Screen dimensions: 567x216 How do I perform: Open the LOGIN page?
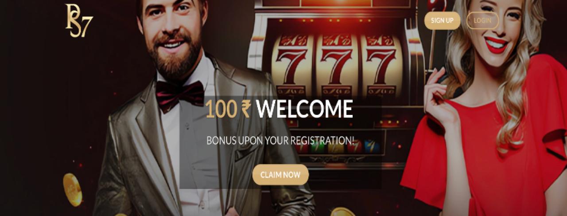(x=482, y=20)
